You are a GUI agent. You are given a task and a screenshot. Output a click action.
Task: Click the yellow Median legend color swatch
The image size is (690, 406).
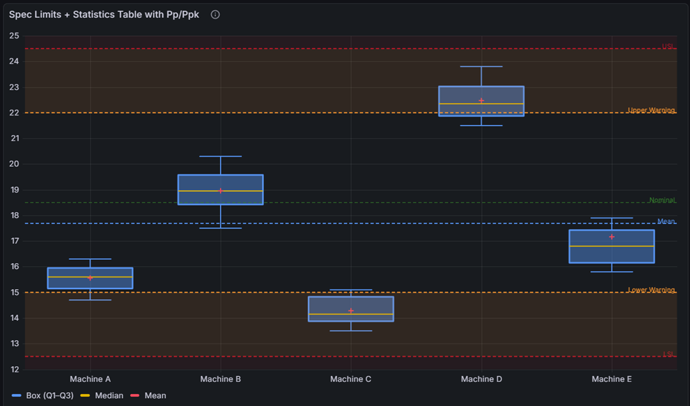click(x=85, y=395)
